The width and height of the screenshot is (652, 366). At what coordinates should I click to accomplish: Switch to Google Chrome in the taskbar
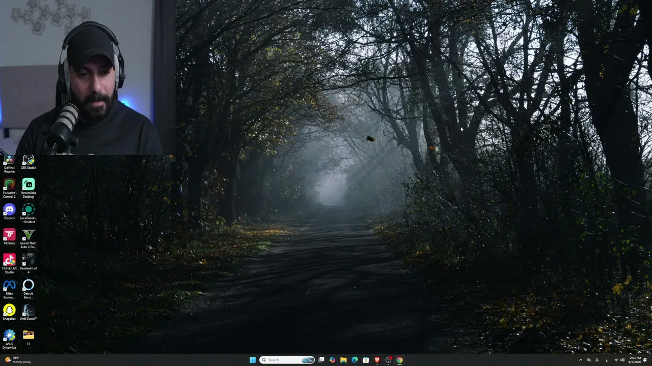click(x=399, y=360)
